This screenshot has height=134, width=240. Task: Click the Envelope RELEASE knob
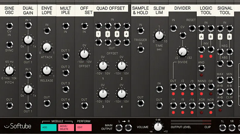[x=47, y=71]
